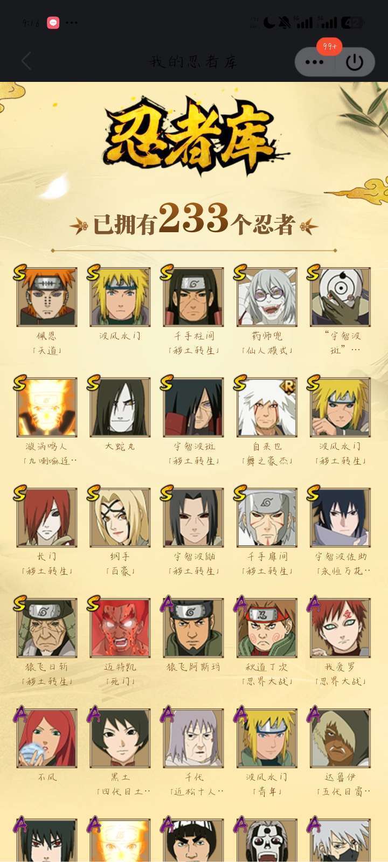Screen dimensions: 388x862
Task: Tap 波风水门「青年」 A-rank portrait
Action: coord(267,739)
